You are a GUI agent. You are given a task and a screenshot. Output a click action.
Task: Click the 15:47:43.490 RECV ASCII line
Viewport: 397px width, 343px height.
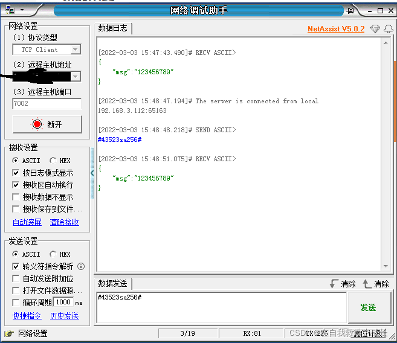pyautogui.click(x=167, y=53)
